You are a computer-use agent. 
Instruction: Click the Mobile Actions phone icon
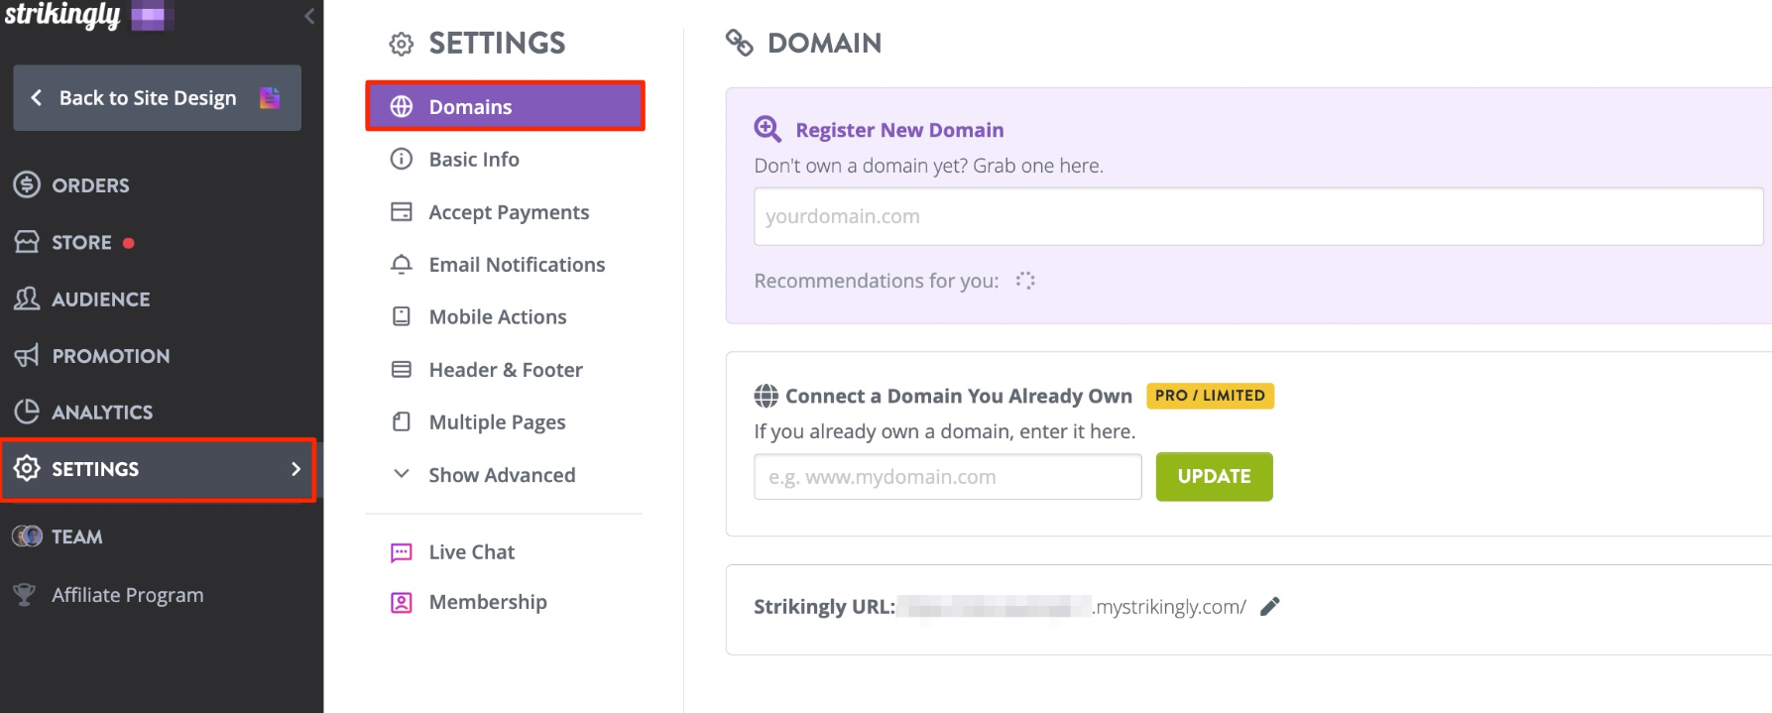click(402, 316)
